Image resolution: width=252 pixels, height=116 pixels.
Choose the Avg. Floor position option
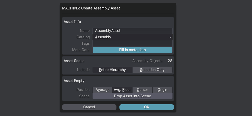(x=123, y=90)
